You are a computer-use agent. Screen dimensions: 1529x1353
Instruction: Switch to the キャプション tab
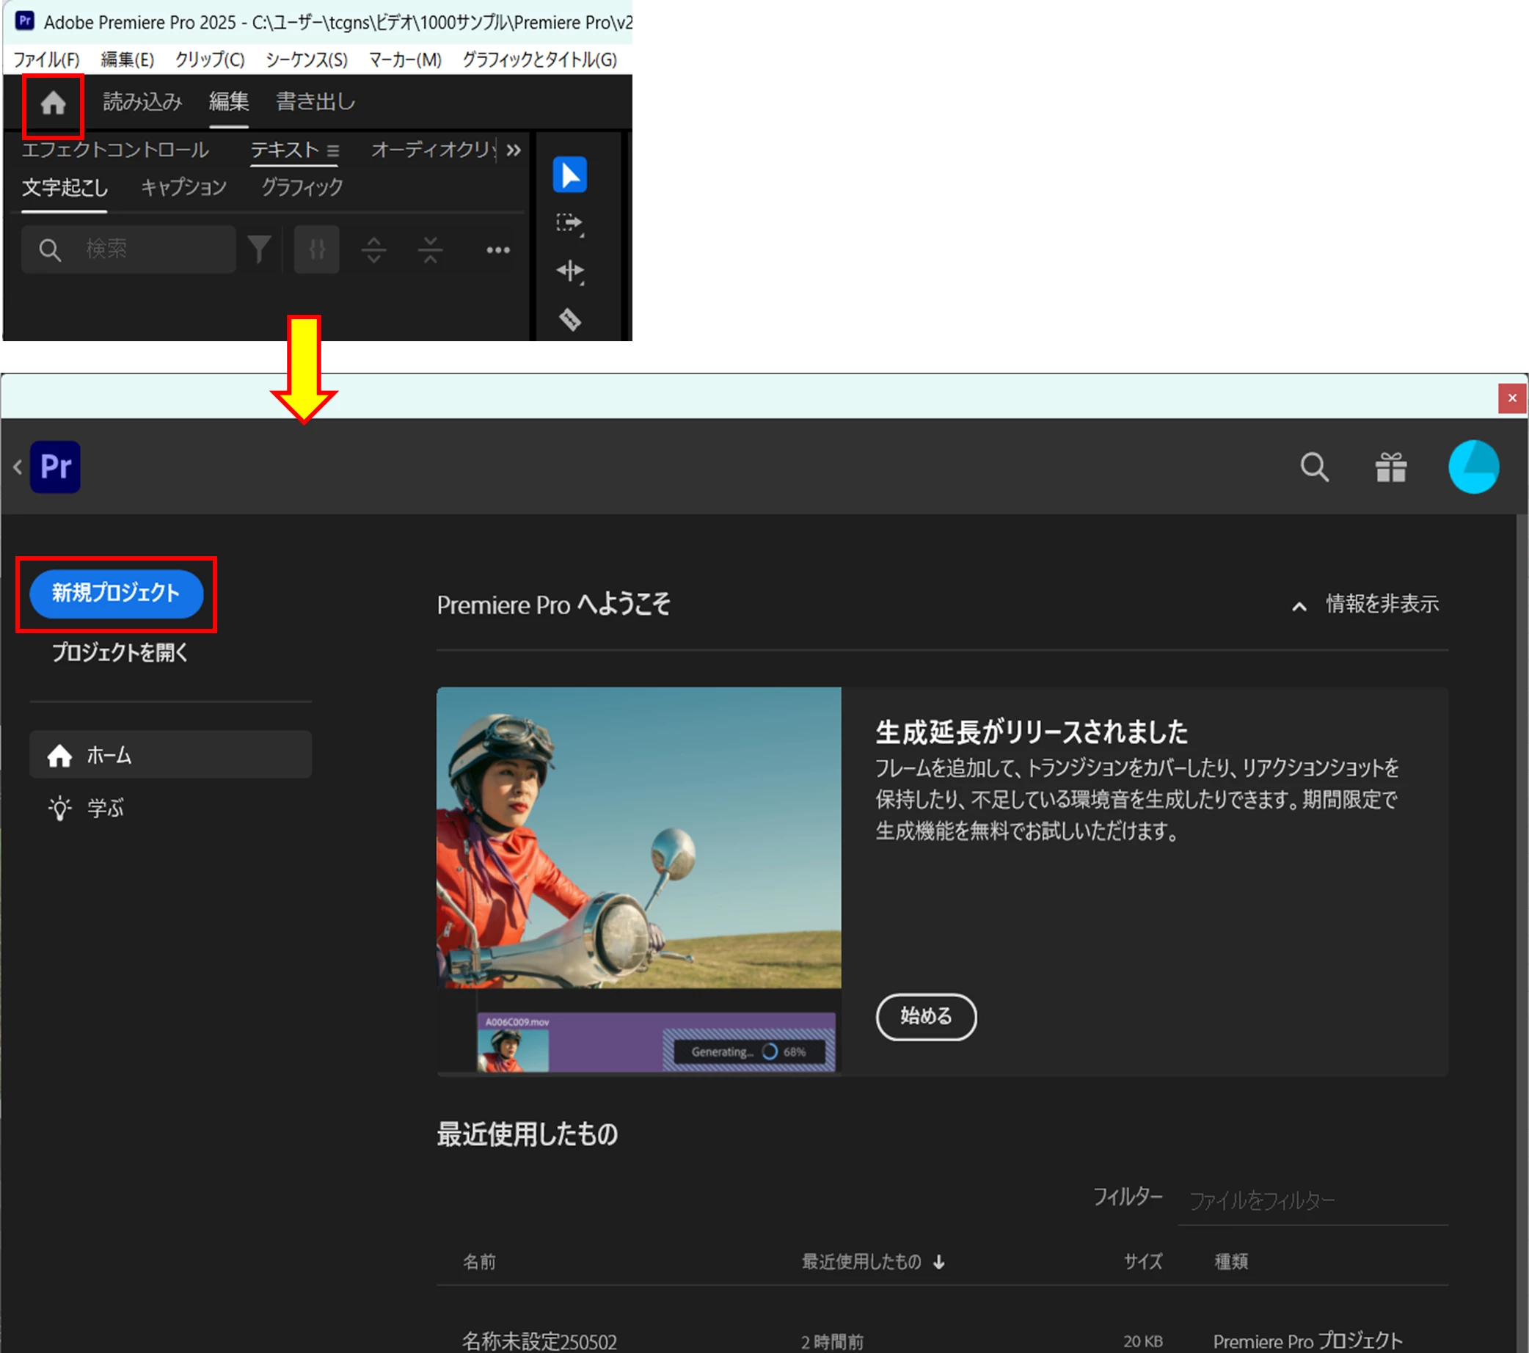tap(183, 187)
